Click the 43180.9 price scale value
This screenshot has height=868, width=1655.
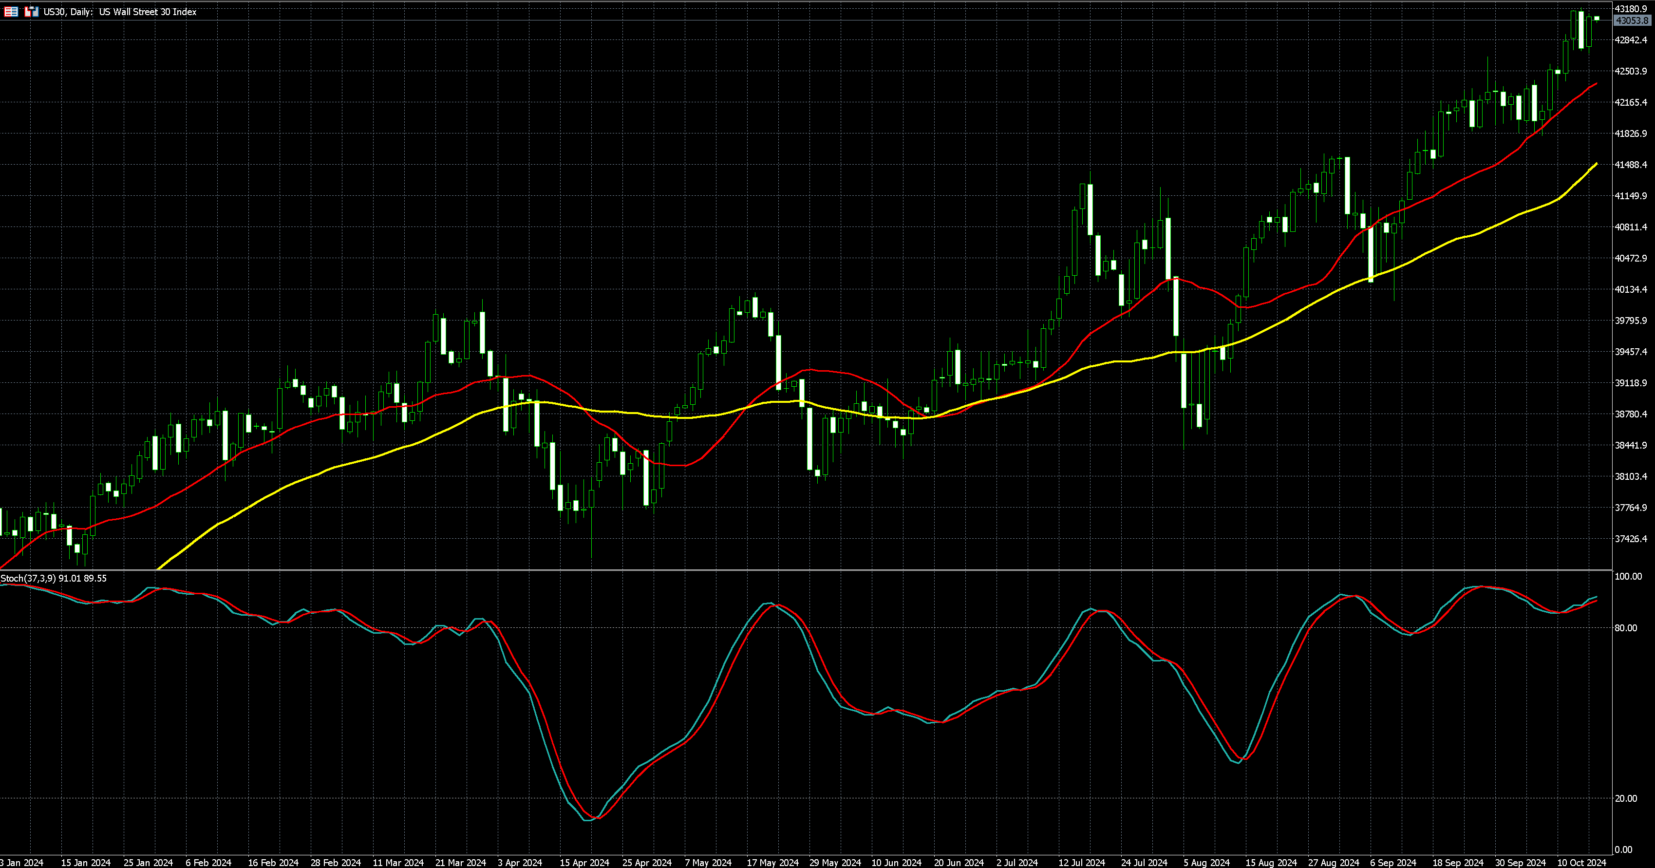(1631, 9)
